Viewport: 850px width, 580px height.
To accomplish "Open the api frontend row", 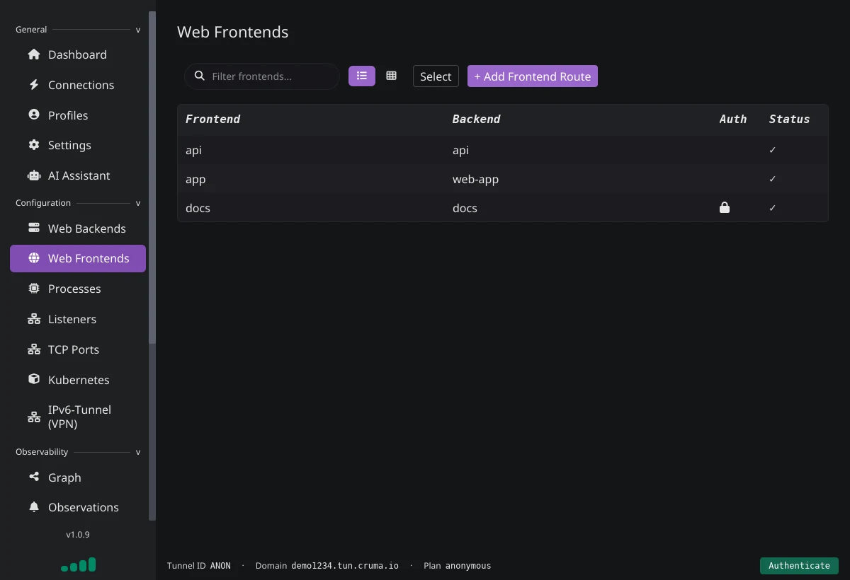I will tap(502, 150).
